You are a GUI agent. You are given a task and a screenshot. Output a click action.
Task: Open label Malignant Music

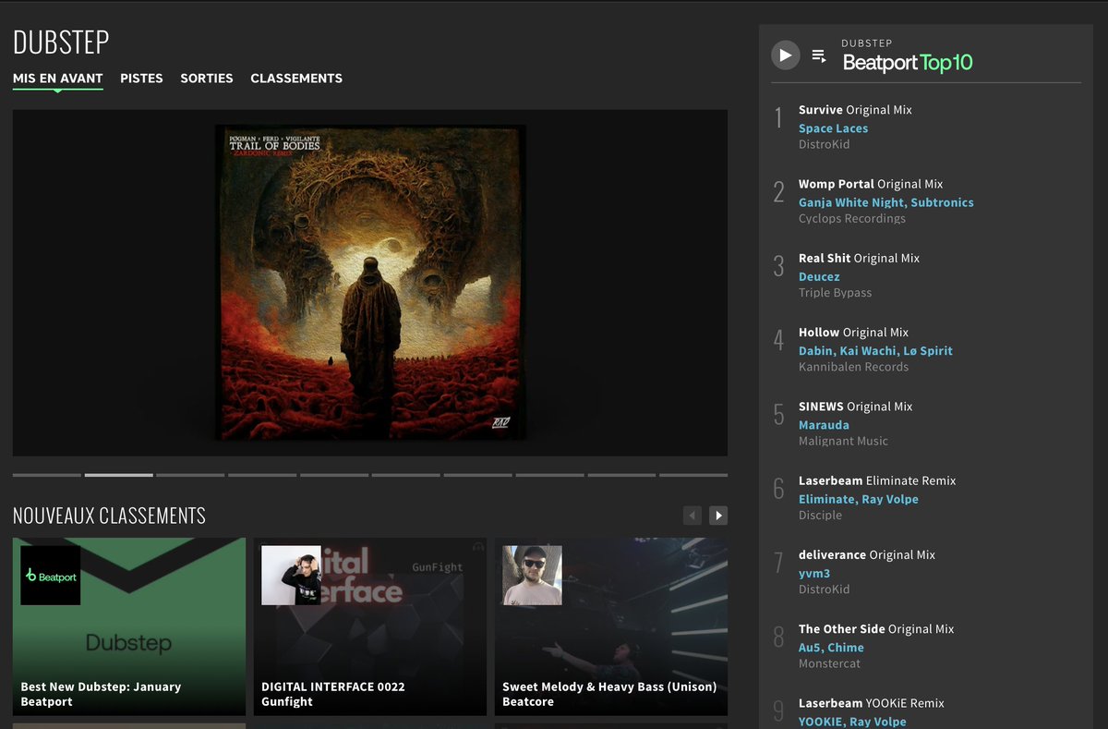(x=843, y=441)
